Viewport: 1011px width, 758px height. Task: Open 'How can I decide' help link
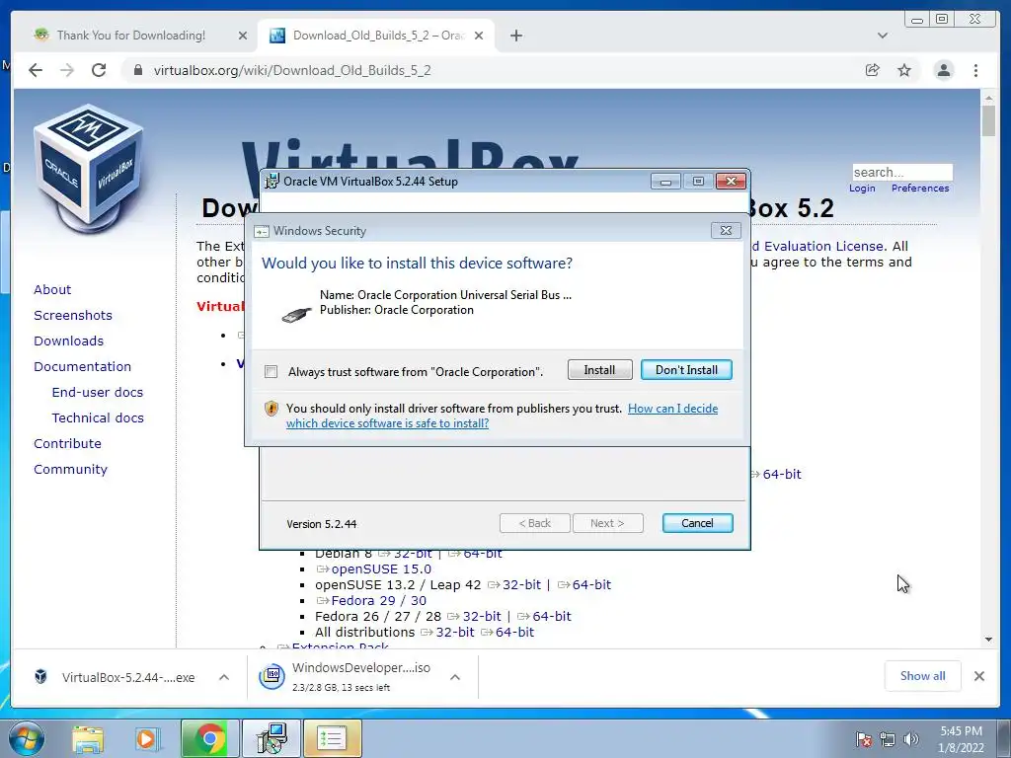672,408
